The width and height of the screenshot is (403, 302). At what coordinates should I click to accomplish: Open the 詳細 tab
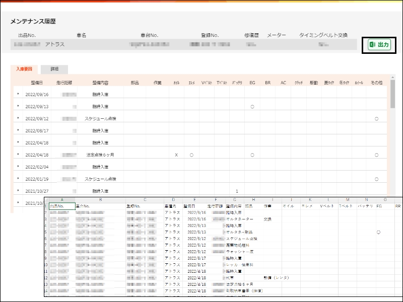coord(54,69)
